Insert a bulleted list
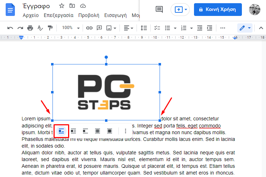 click(x=167, y=28)
